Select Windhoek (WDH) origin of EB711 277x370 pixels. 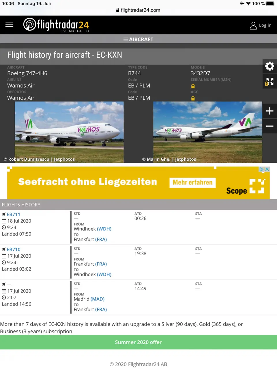[x=93, y=229]
